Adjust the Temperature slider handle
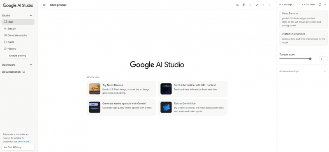This screenshot has width=329, height=152. (x=310, y=59)
